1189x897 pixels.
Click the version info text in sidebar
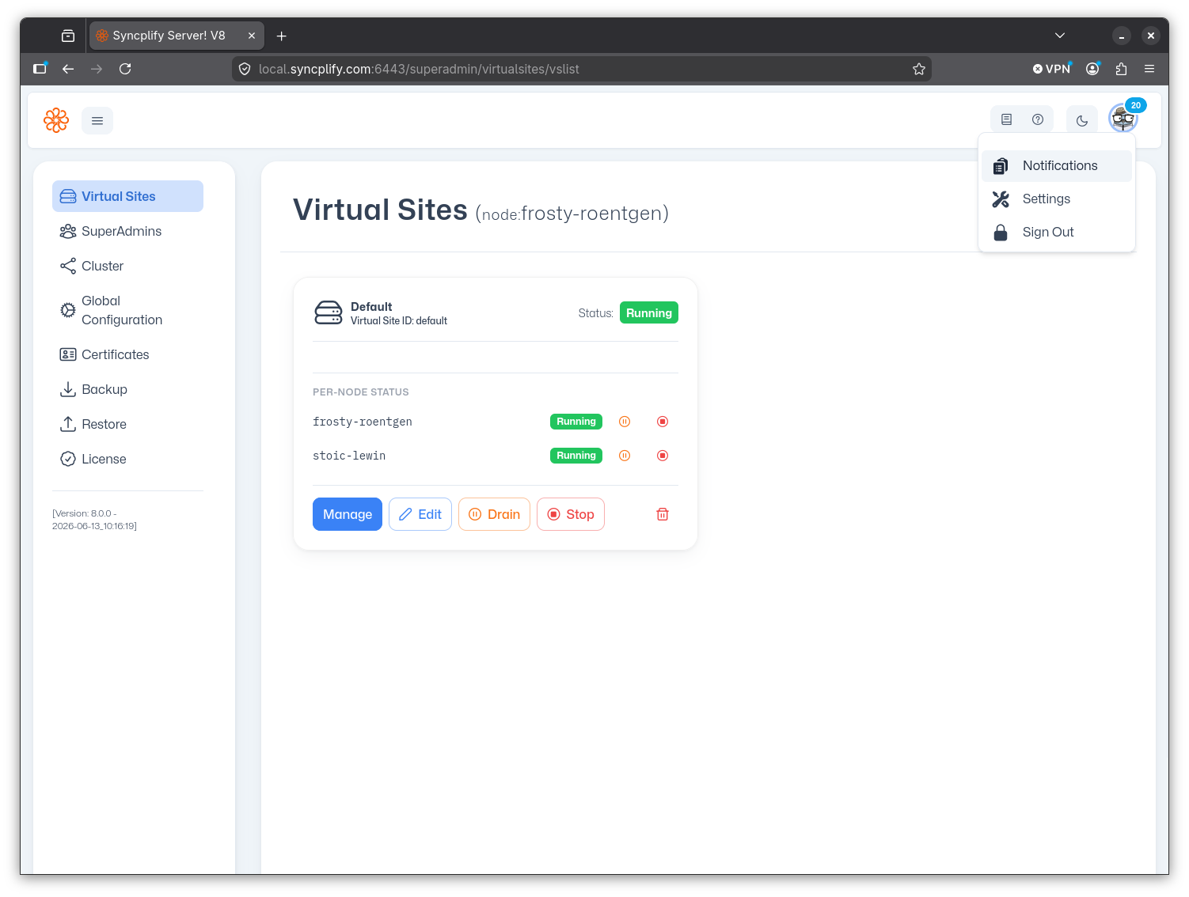pyautogui.click(x=95, y=520)
